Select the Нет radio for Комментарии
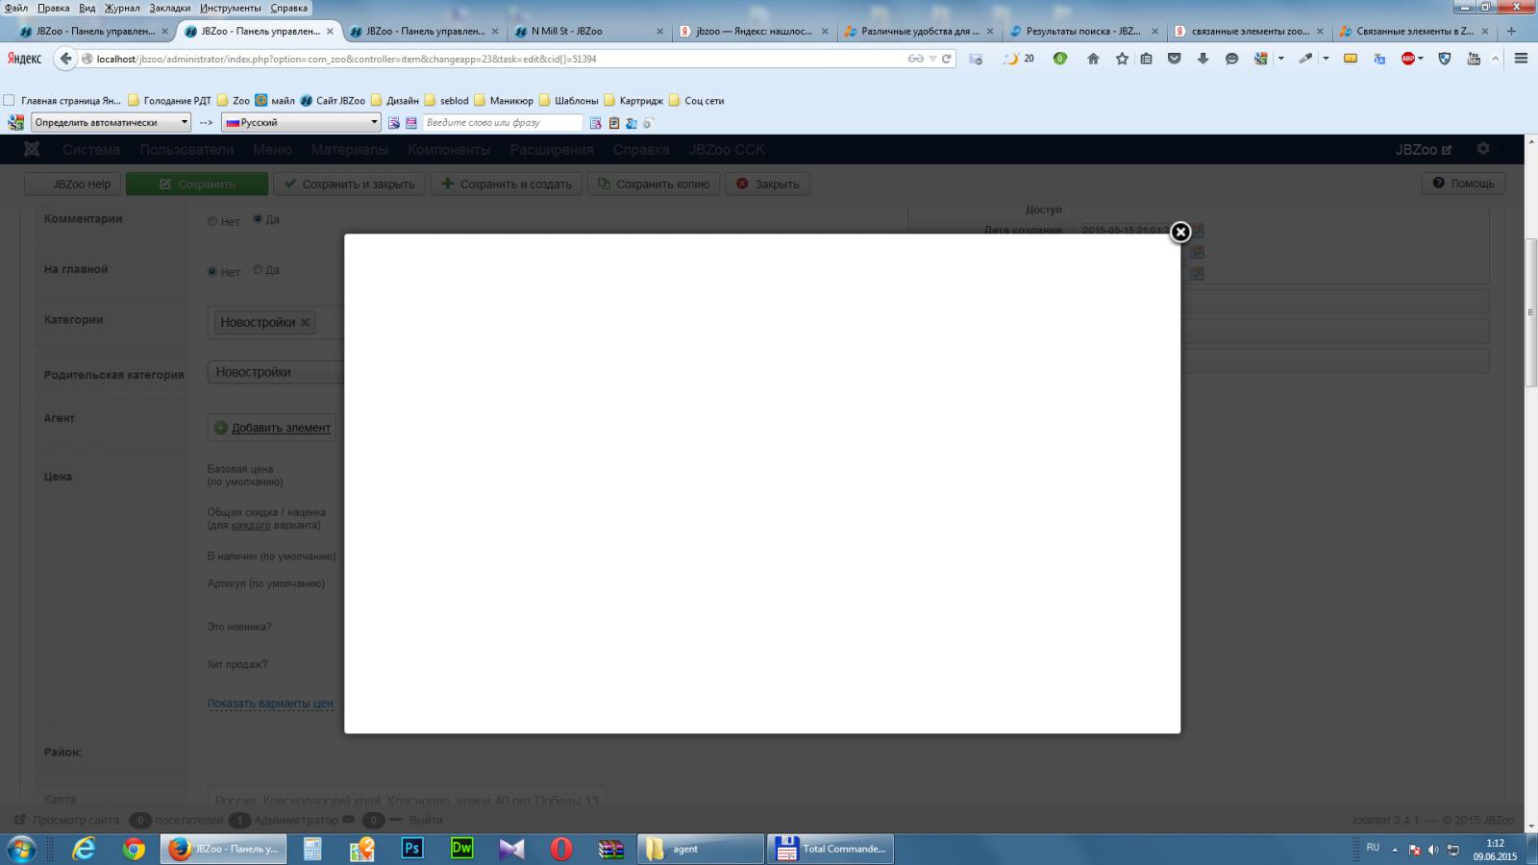Image resolution: width=1538 pixels, height=865 pixels. coord(212,221)
